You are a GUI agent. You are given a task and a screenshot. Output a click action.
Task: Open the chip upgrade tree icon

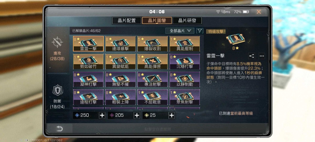point(252,56)
